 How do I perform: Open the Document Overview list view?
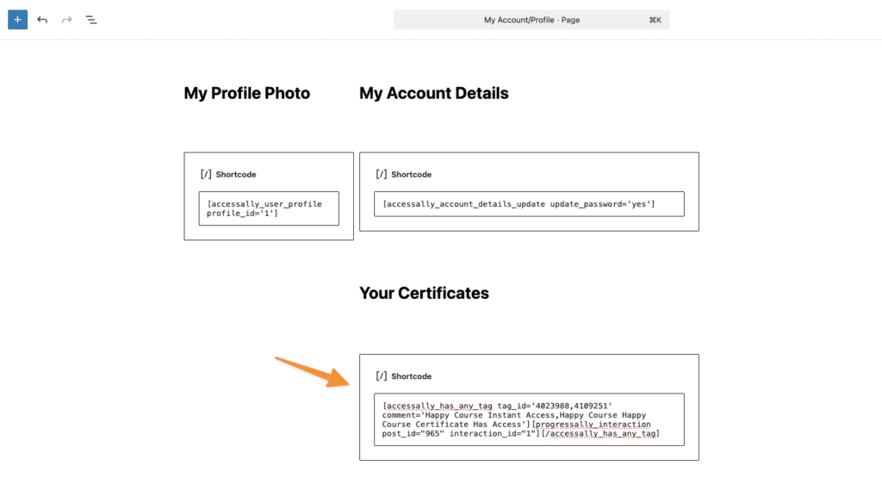91,19
